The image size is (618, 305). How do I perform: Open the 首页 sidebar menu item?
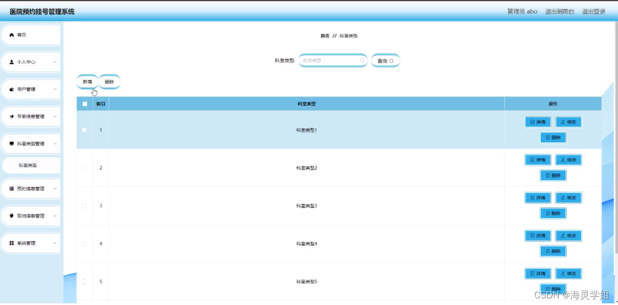pos(30,35)
